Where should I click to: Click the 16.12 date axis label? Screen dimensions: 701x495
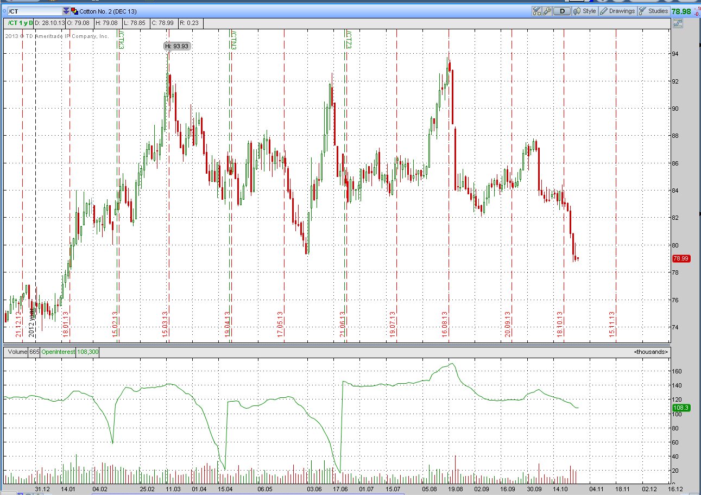675,489
